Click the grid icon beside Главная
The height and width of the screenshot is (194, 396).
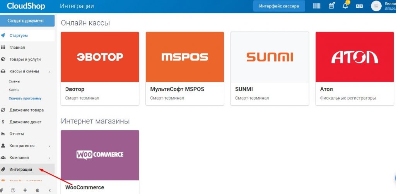tap(3, 47)
